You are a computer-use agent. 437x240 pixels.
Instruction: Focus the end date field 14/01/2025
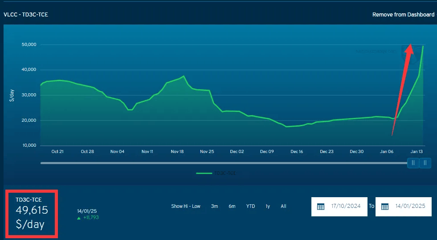point(403,207)
